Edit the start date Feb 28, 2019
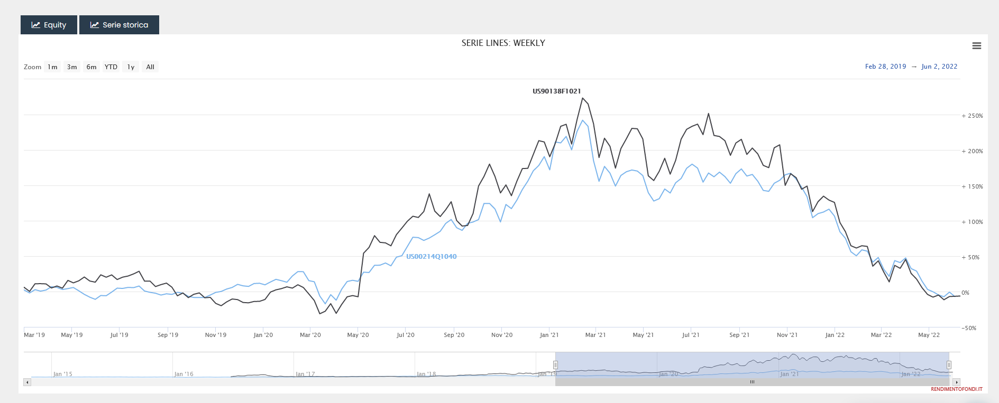 tap(885, 67)
